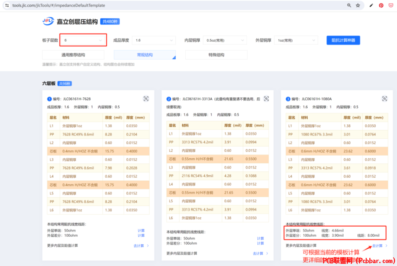The height and width of the screenshot is (266, 397).
Task: Click 去计算 link in the 1080A card
Action: click(x=379, y=246)
